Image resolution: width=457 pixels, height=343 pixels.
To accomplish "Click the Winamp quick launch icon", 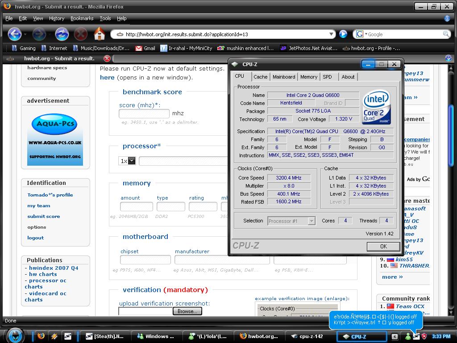I will point(54,336).
